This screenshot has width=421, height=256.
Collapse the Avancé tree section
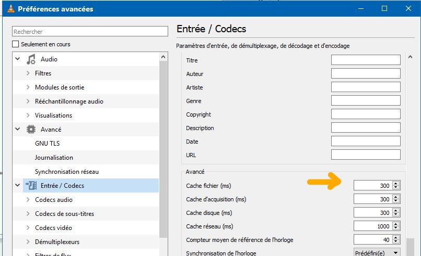coord(18,129)
